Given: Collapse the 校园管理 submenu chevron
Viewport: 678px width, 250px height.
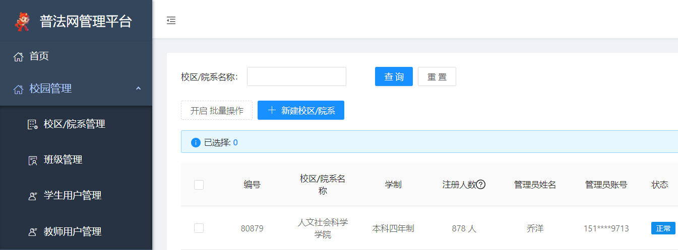Looking at the screenshot, I should click(x=139, y=89).
